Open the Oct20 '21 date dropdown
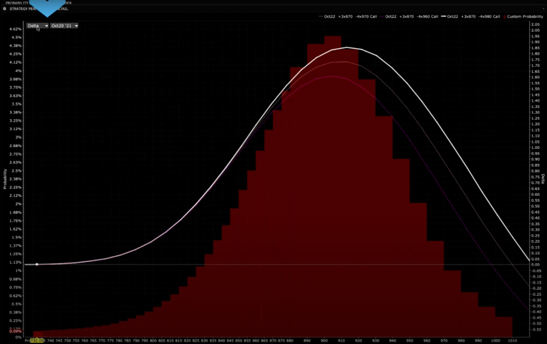Image resolution: width=547 pixels, height=344 pixels. [x=64, y=26]
